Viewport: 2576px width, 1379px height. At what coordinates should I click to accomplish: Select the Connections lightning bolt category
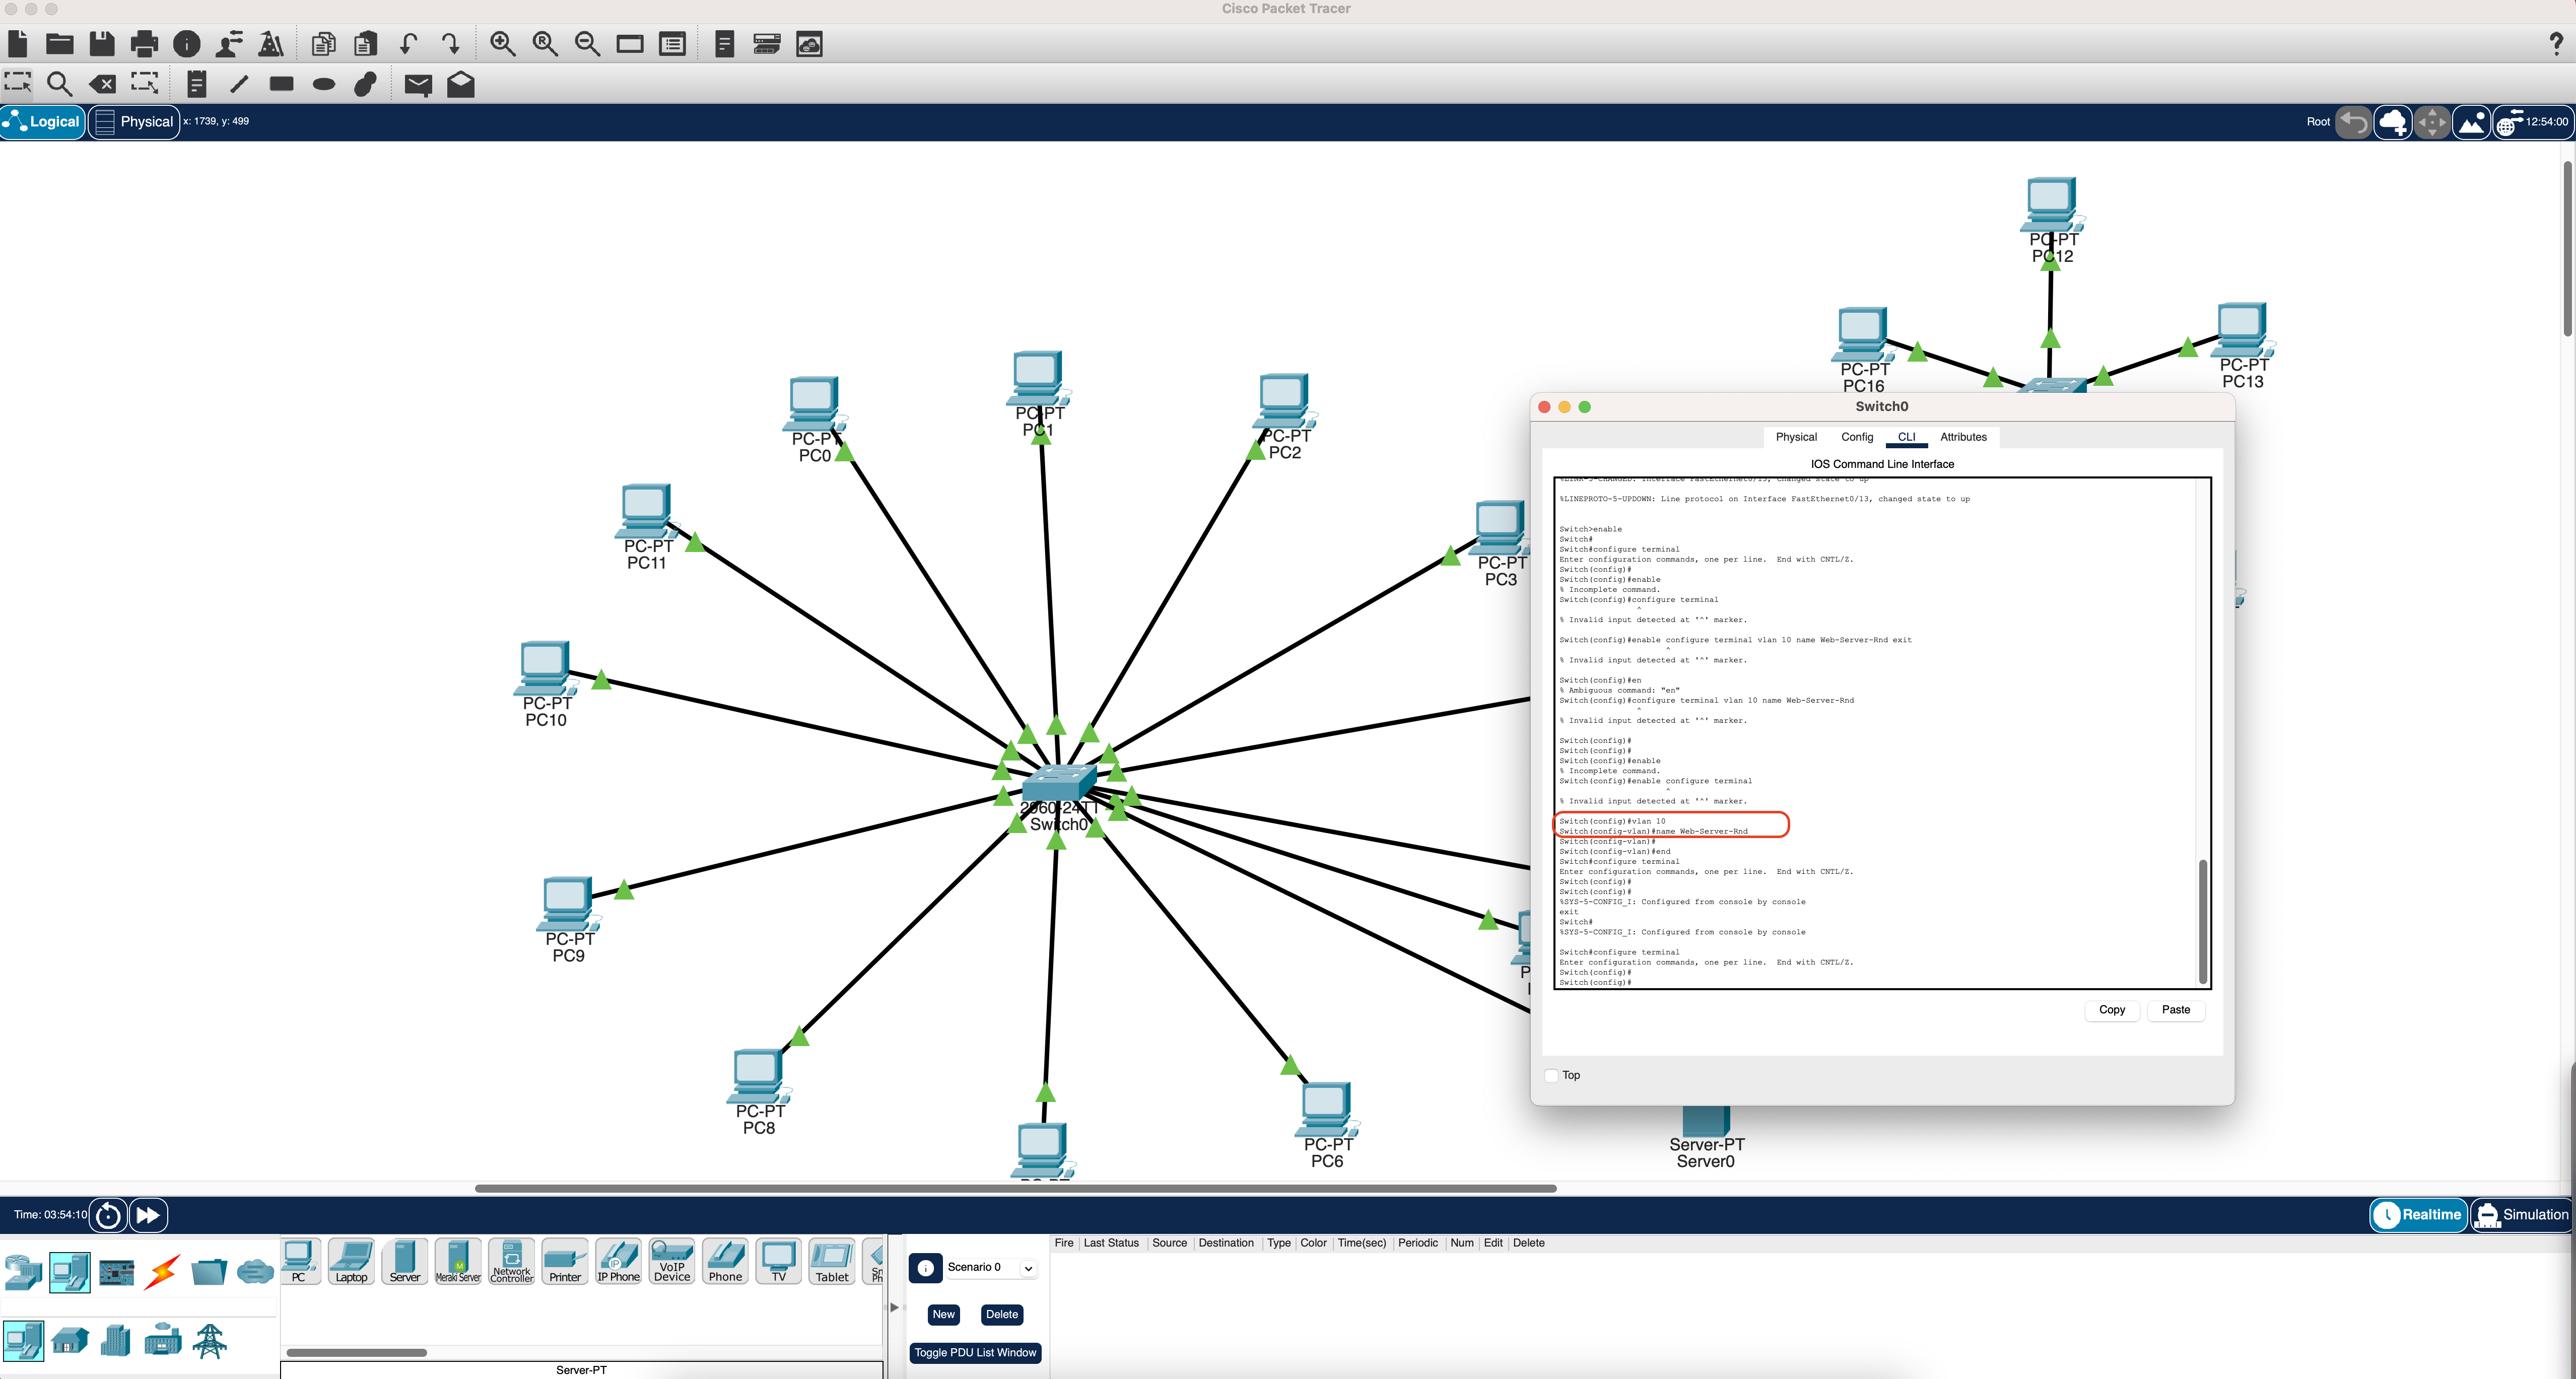[x=162, y=1271]
